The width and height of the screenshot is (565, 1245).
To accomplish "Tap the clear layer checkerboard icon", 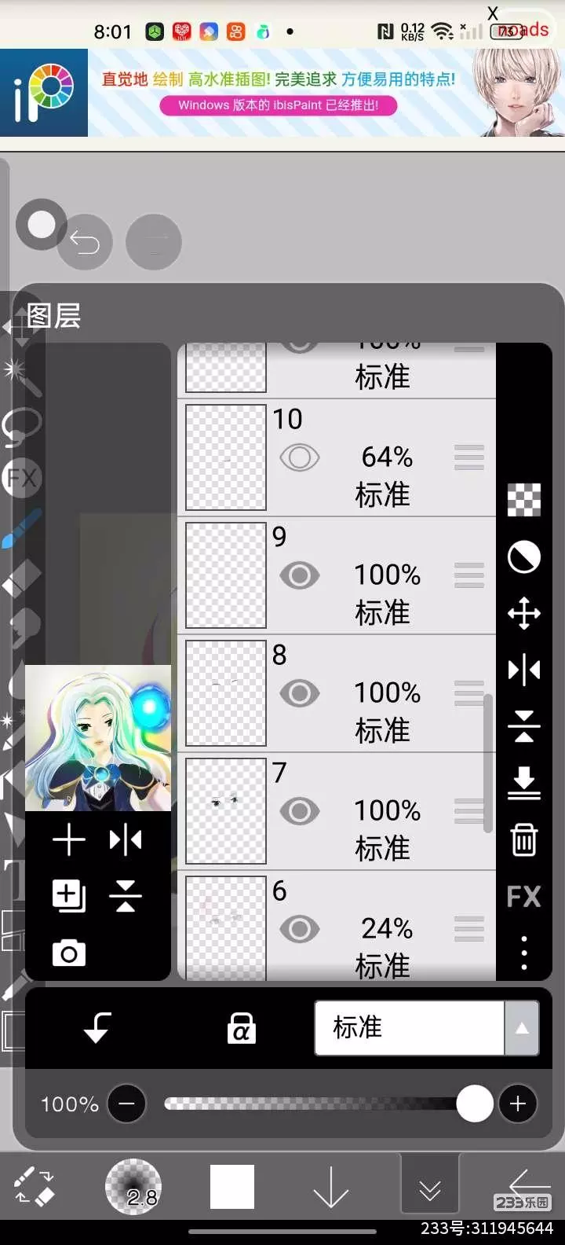I will coord(524,500).
